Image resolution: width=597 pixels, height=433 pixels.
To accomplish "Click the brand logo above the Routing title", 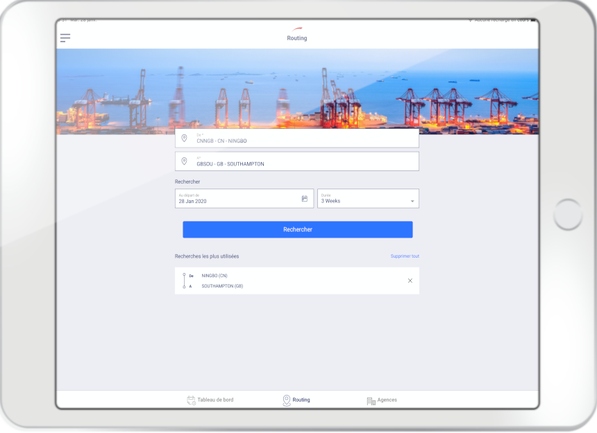I will tap(297, 29).
